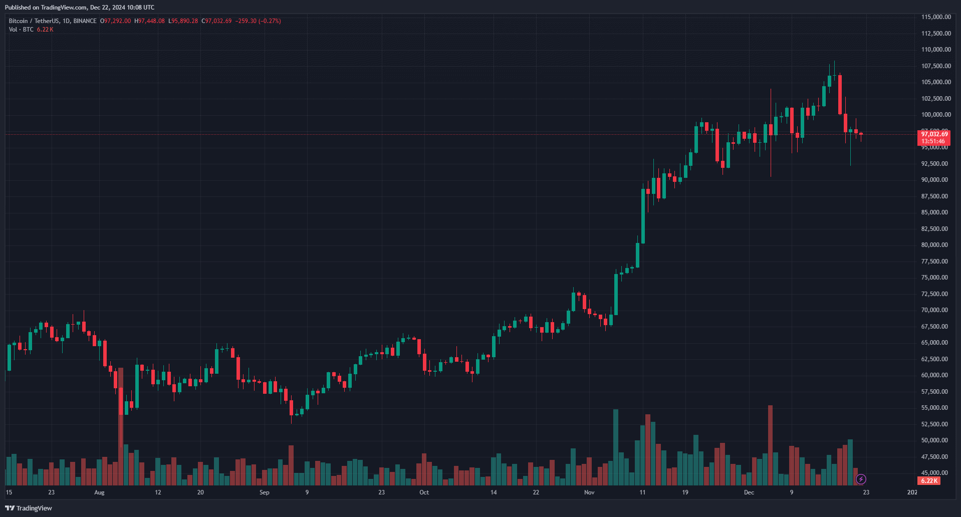Click the '105,000.00' price axis label

pyautogui.click(x=936, y=82)
